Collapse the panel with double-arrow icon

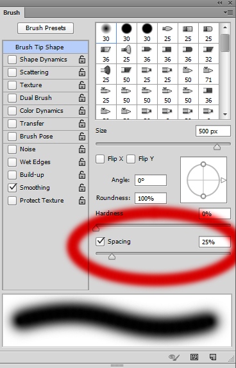click(219, 3)
